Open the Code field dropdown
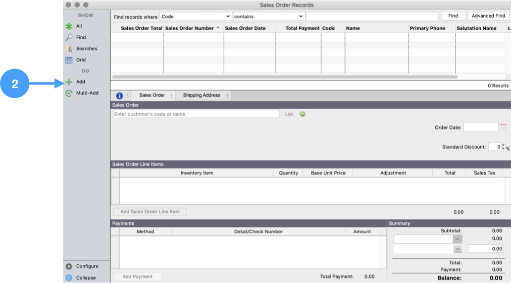This screenshot has height=283, width=511. click(x=196, y=17)
